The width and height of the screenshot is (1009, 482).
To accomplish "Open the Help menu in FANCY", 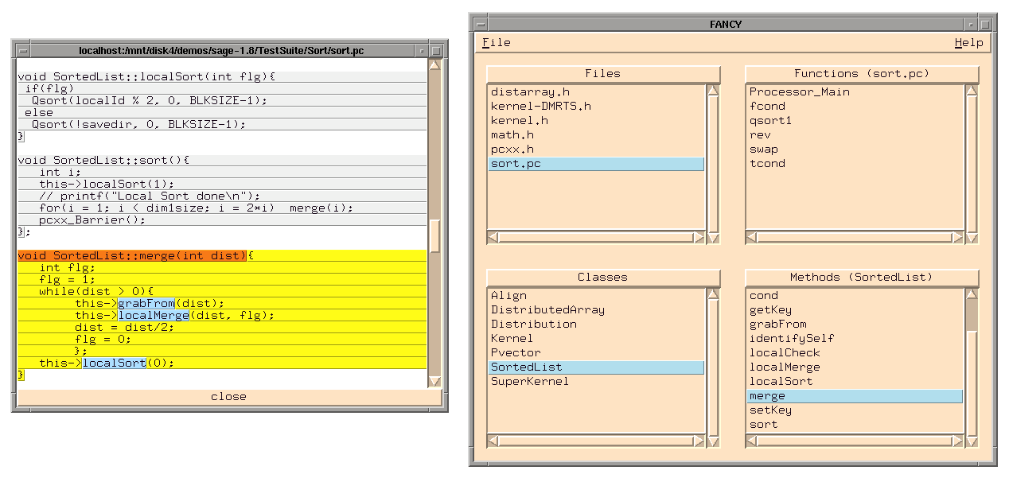I will 968,43.
